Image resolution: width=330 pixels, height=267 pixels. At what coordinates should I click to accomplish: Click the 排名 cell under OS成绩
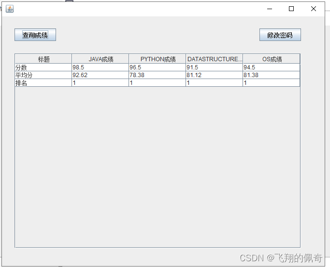[272, 83]
